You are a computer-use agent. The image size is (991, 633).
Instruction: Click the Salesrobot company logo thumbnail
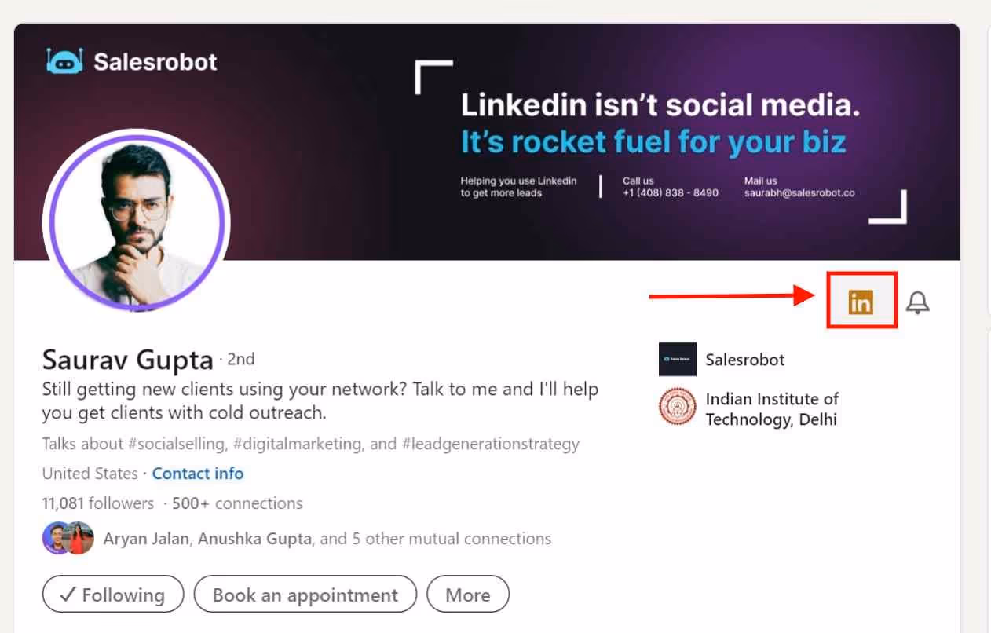(677, 359)
